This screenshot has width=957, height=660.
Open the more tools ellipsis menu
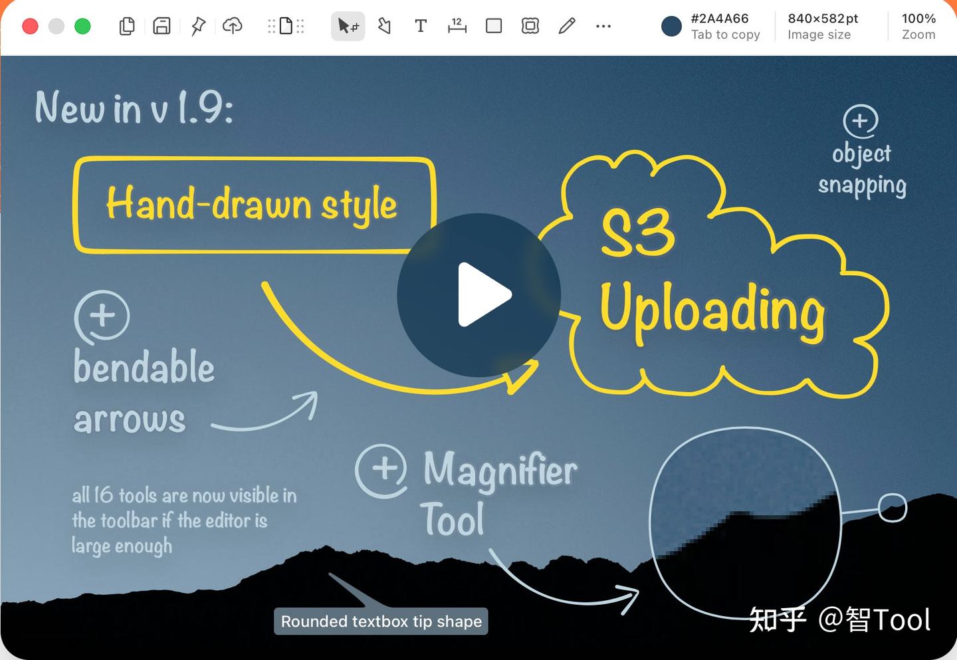pos(603,26)
